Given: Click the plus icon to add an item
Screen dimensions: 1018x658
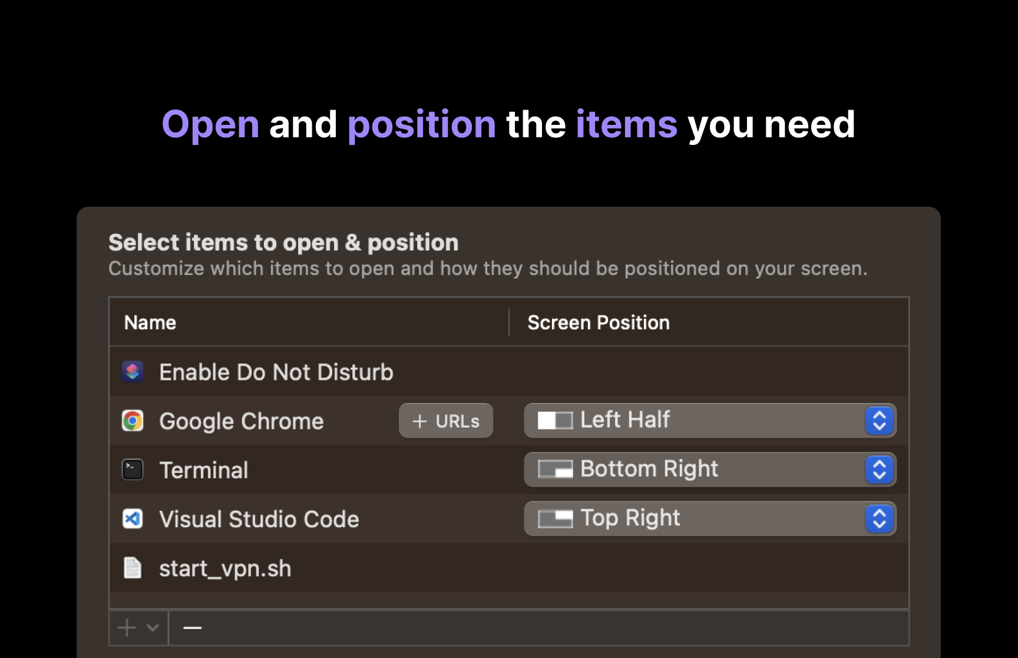Looking at the screenshot, I should (x=127, y=627).
